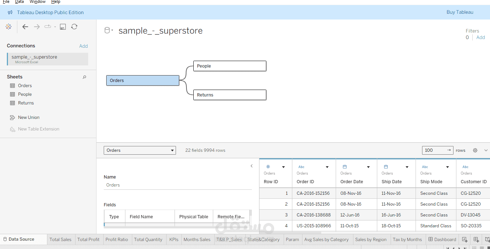The height and width of the screenshot is (249, 490).
Task: Open the Order ID column dropdown arrow
Action: pos(327,167)
